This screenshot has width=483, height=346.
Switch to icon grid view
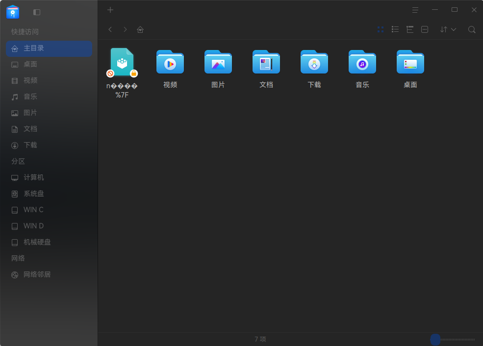pos(381,29)
